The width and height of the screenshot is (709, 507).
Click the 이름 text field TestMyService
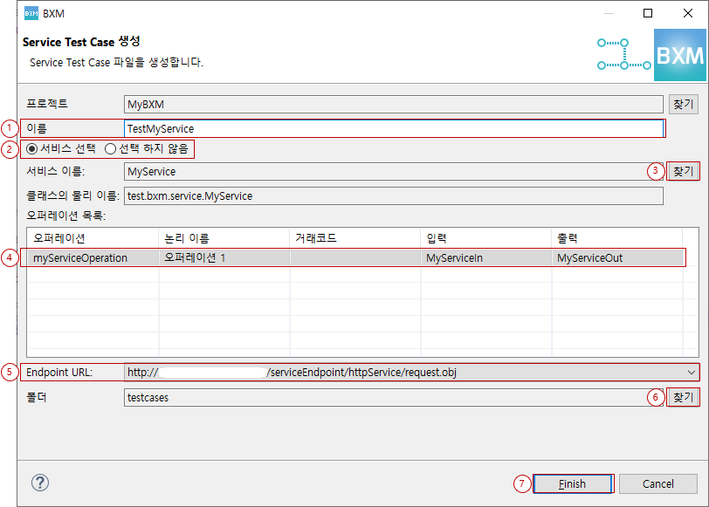tap(393, 128)
